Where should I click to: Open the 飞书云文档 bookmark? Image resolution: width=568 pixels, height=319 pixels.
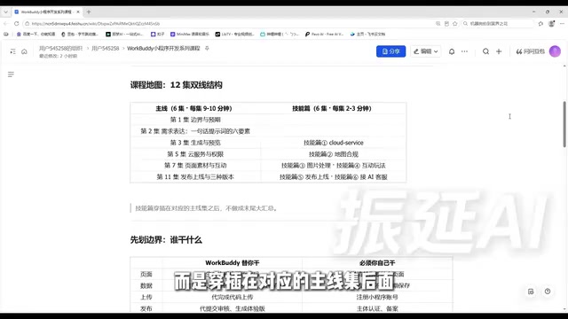click(x=367, y=34)
